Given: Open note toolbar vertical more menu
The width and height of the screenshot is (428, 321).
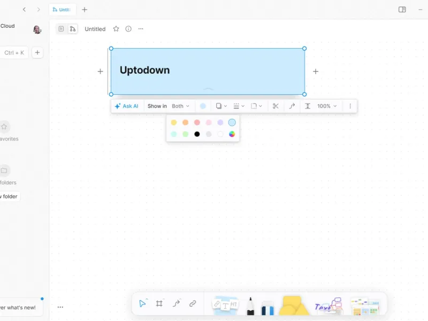Looking at the screenshot, I should (350, 106).
